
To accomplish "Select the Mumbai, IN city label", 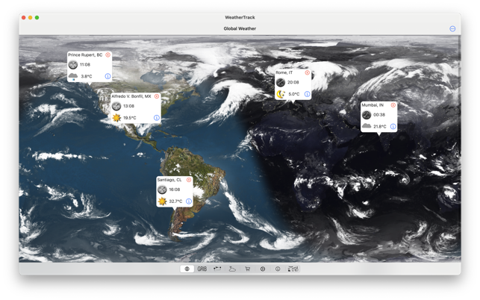I will (x=373, y=105).
